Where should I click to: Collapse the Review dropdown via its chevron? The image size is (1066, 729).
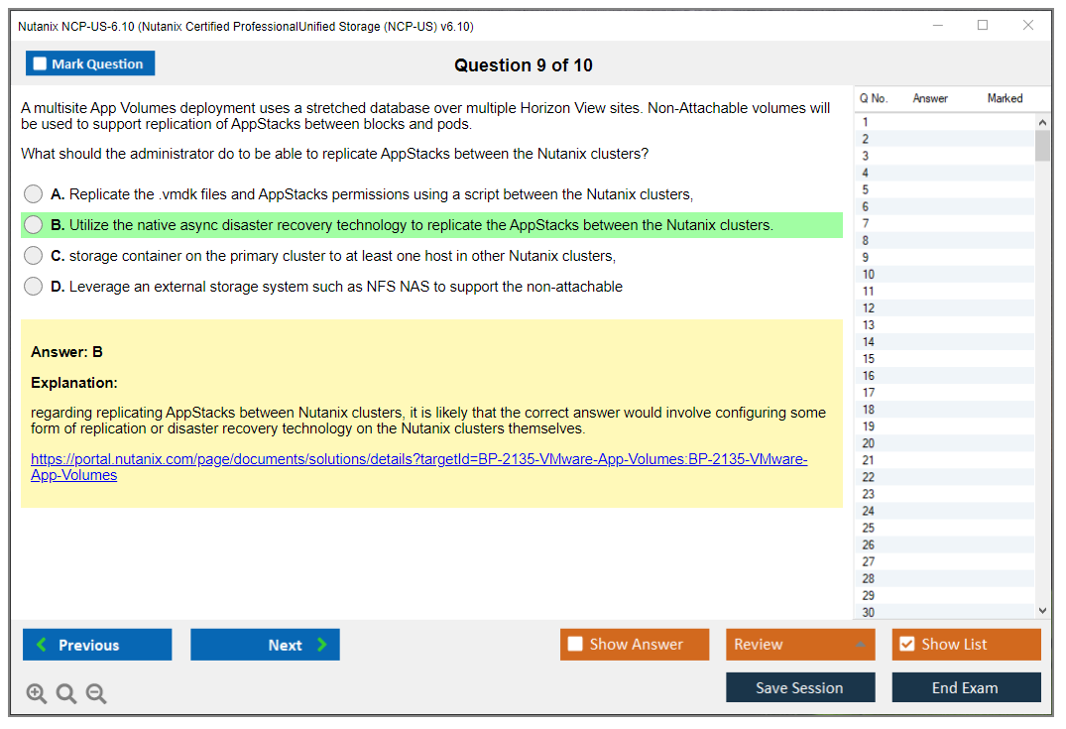point(862,644)
